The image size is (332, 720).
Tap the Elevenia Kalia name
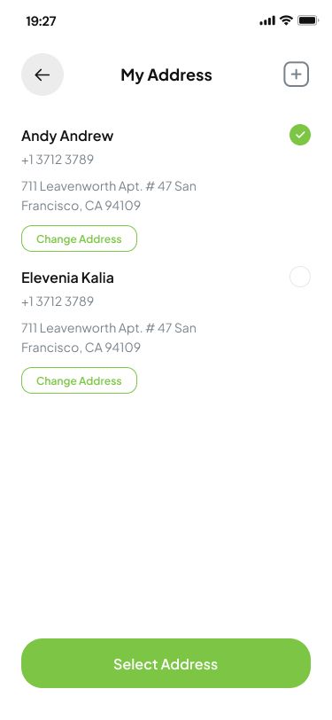point(67,278)
